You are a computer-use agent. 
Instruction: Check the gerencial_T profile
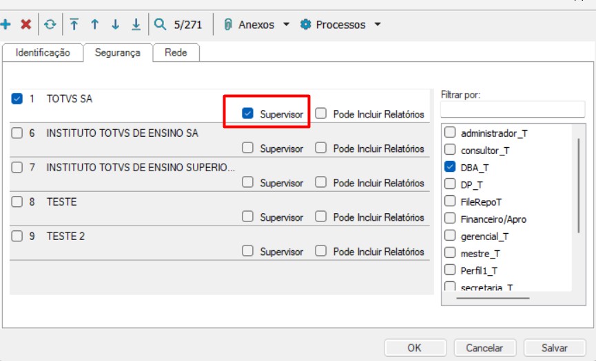(450, 235)
